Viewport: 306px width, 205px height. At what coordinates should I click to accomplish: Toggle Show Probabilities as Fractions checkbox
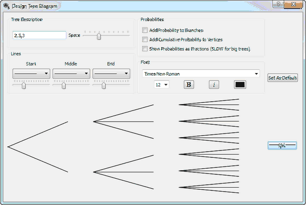tap(145, 48)
